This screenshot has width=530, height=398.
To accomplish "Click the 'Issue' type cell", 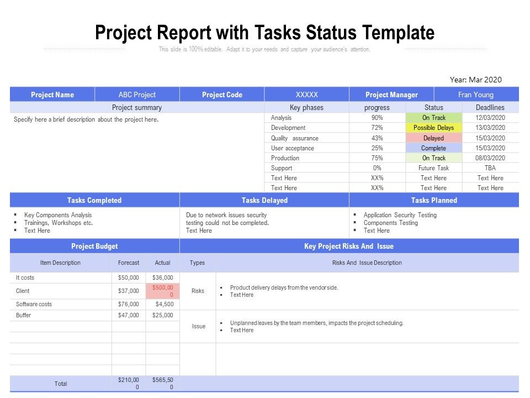I will 198,326.
